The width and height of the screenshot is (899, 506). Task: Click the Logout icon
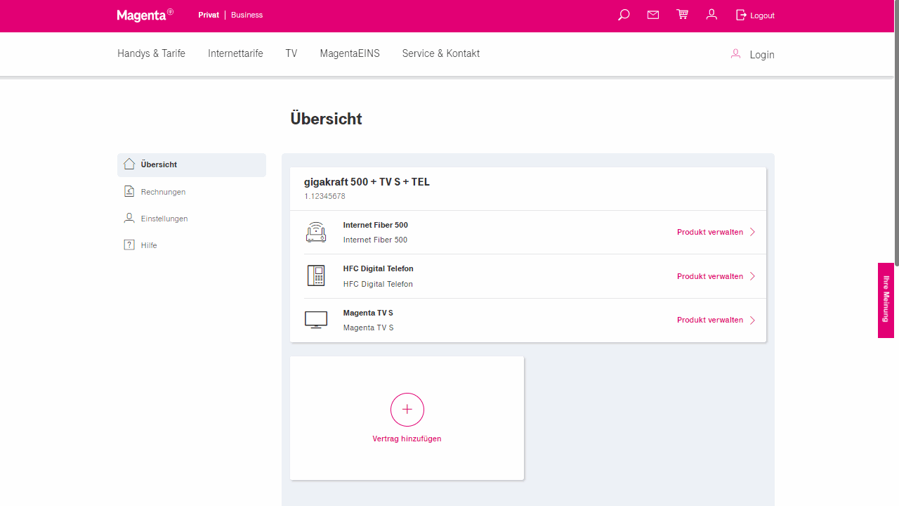[741, 15]
